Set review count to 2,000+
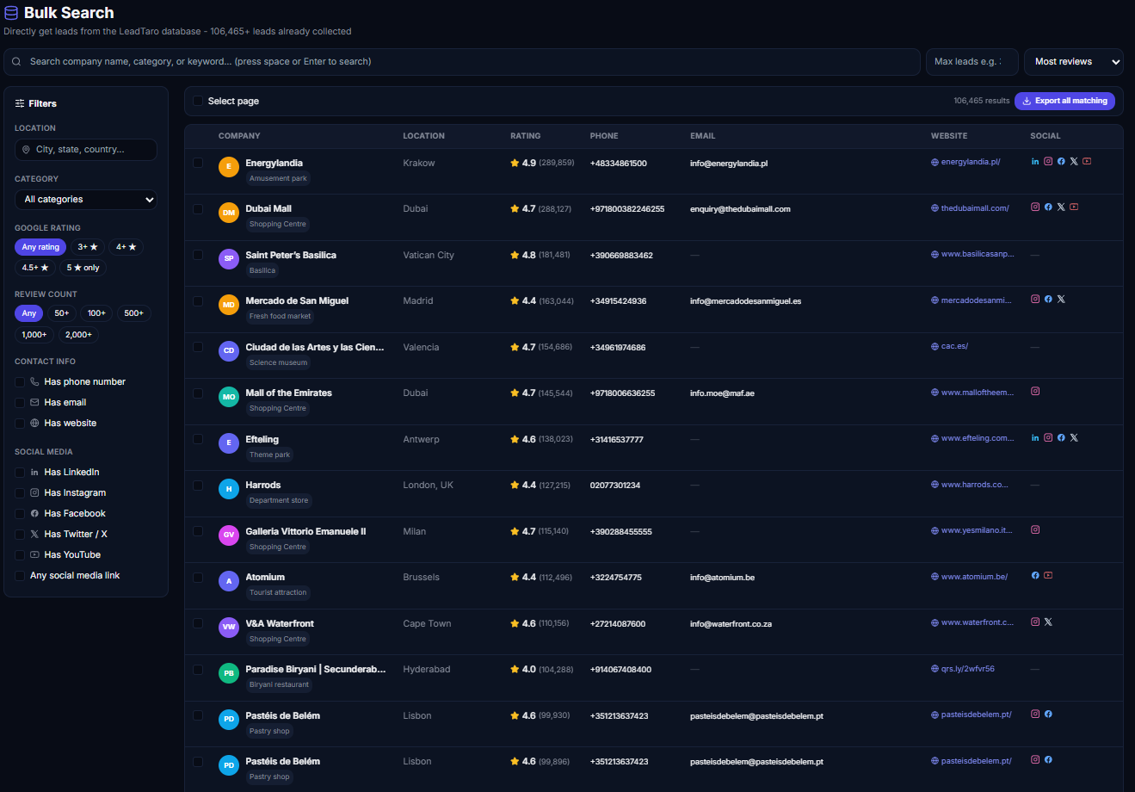This screenshot has height=792, width=1135. click(x=79, y=335)
